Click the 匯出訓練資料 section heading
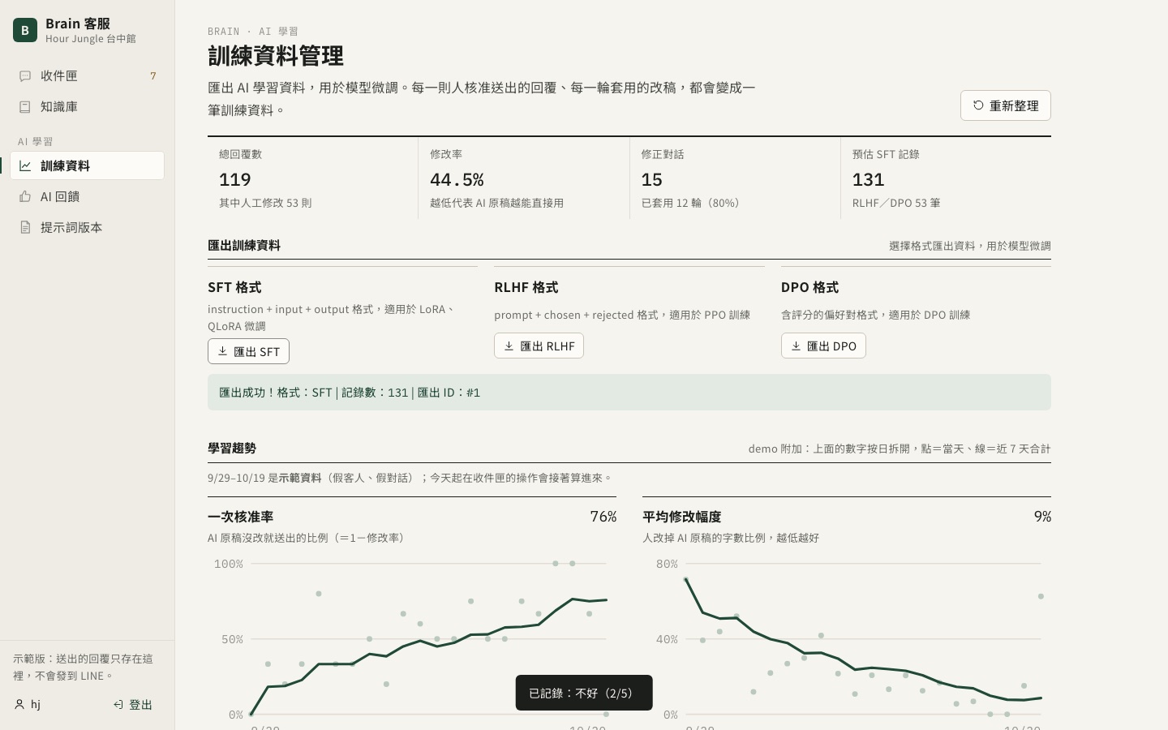Image resolution: width=1168 pixels, height=730 pixels. [x=244, y=245]
